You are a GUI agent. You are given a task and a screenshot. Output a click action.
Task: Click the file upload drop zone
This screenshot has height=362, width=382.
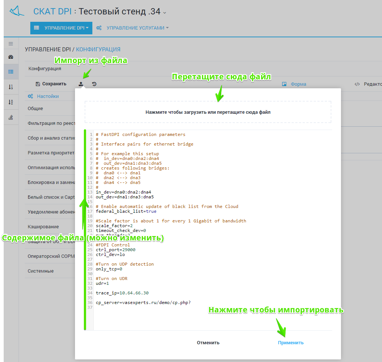click(208, 112)
